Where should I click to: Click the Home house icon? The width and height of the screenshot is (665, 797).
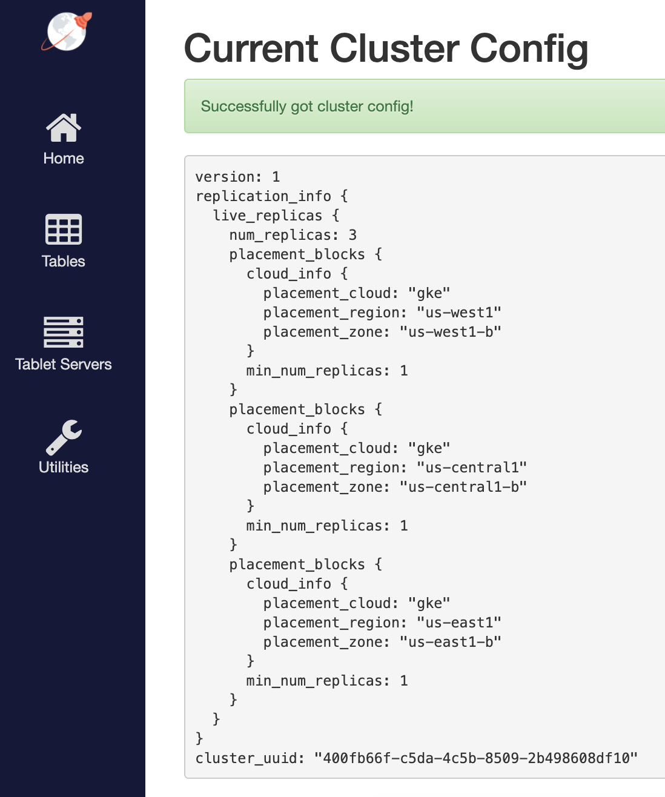pos(64,128)
